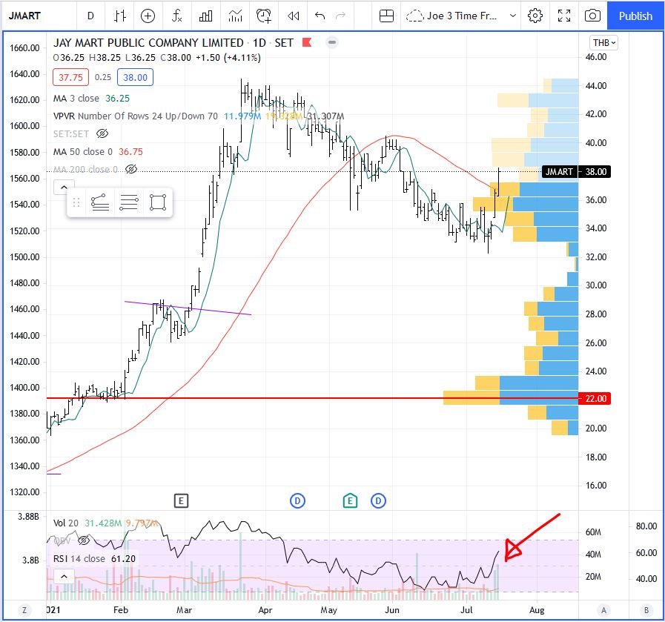Click the red 22.00 price label
The width and height of the screenshot is (665, 622).
(x=595, y=399)
